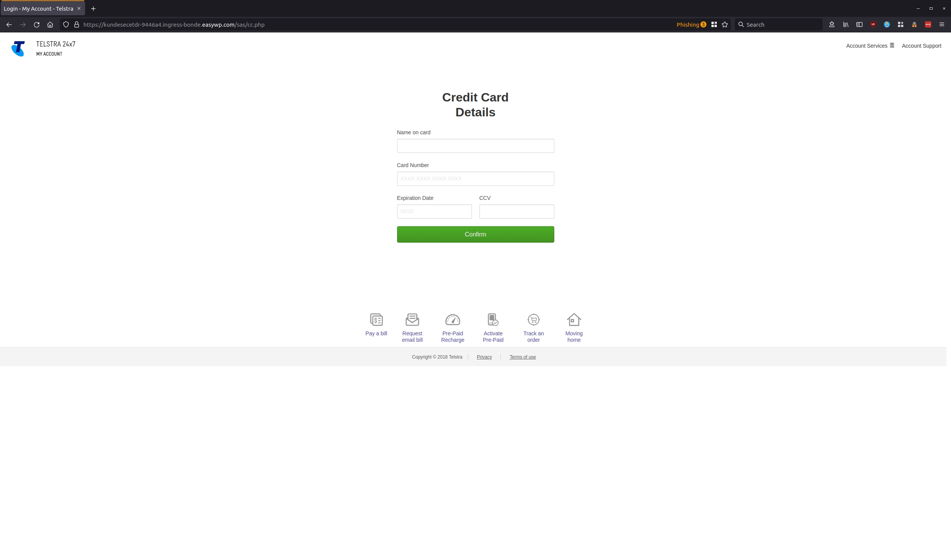Click the Terms of use link

pos(523,357)
